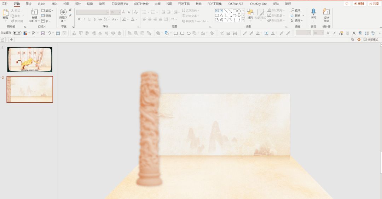Toggle Strikethrough formatting
Screen dimensions: 382x199
click(x=100, y=19)
